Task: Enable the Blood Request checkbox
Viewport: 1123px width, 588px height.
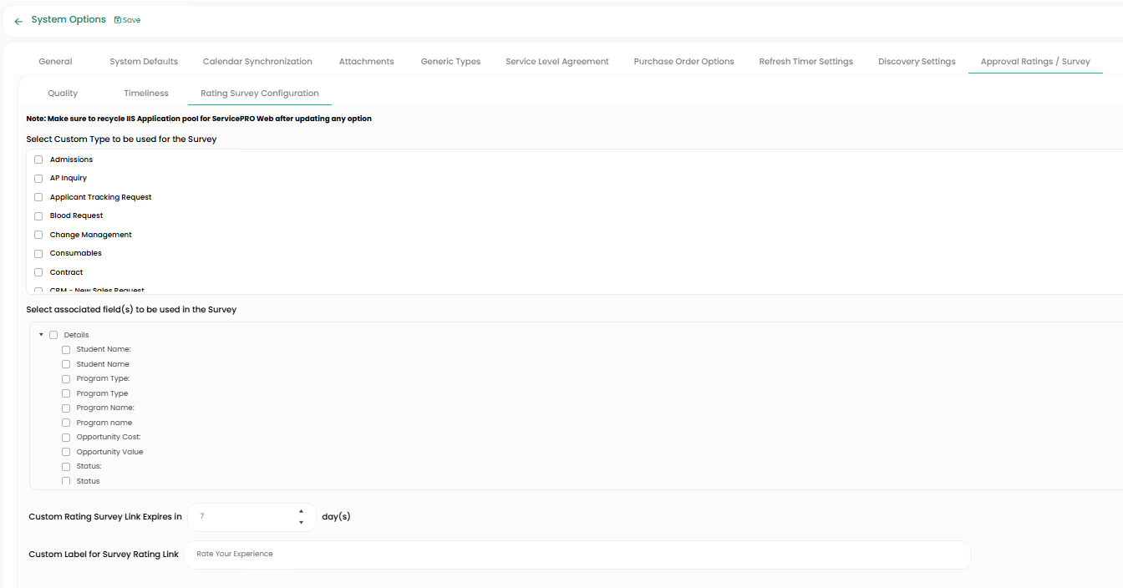Action: [38, 215]
